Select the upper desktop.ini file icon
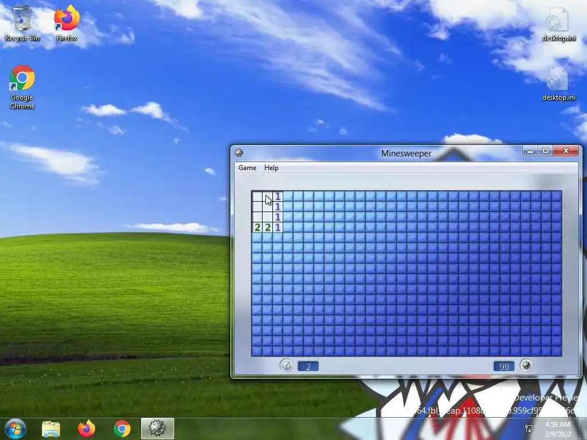587x440 pixels. point(558,24)
